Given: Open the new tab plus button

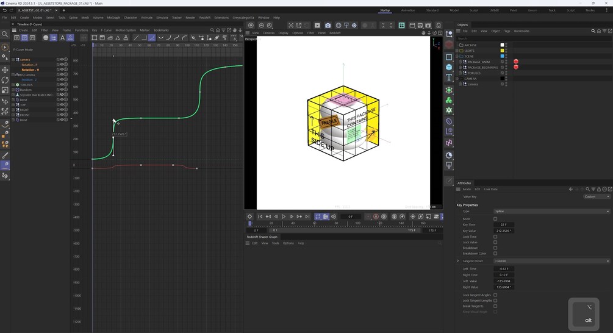Looking at the screenshot, I should (63, 10).
